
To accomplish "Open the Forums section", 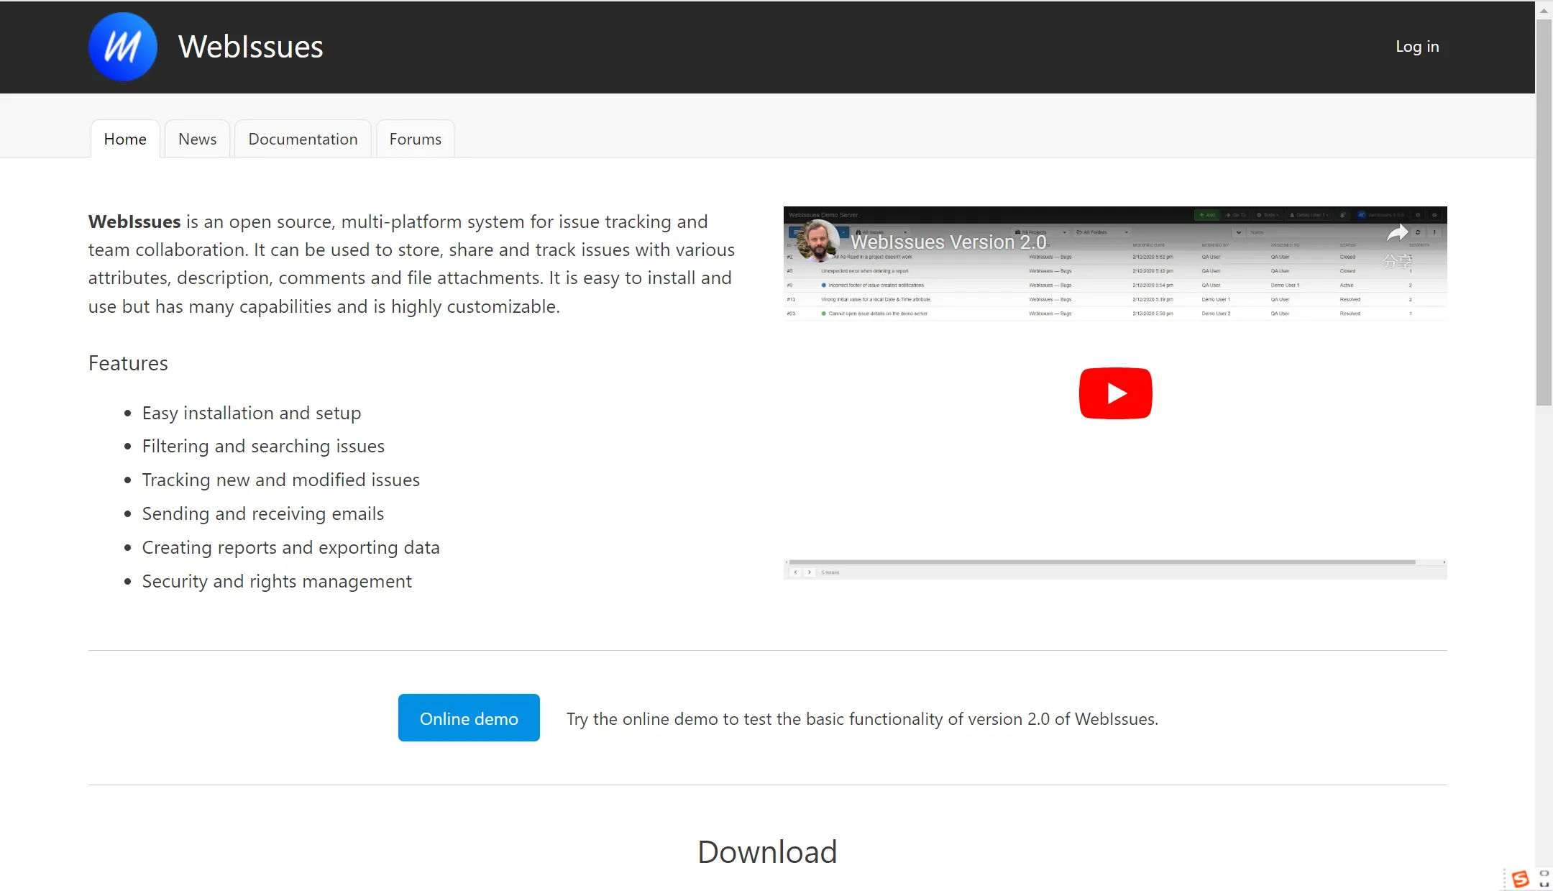I will (x=415, y=137).
